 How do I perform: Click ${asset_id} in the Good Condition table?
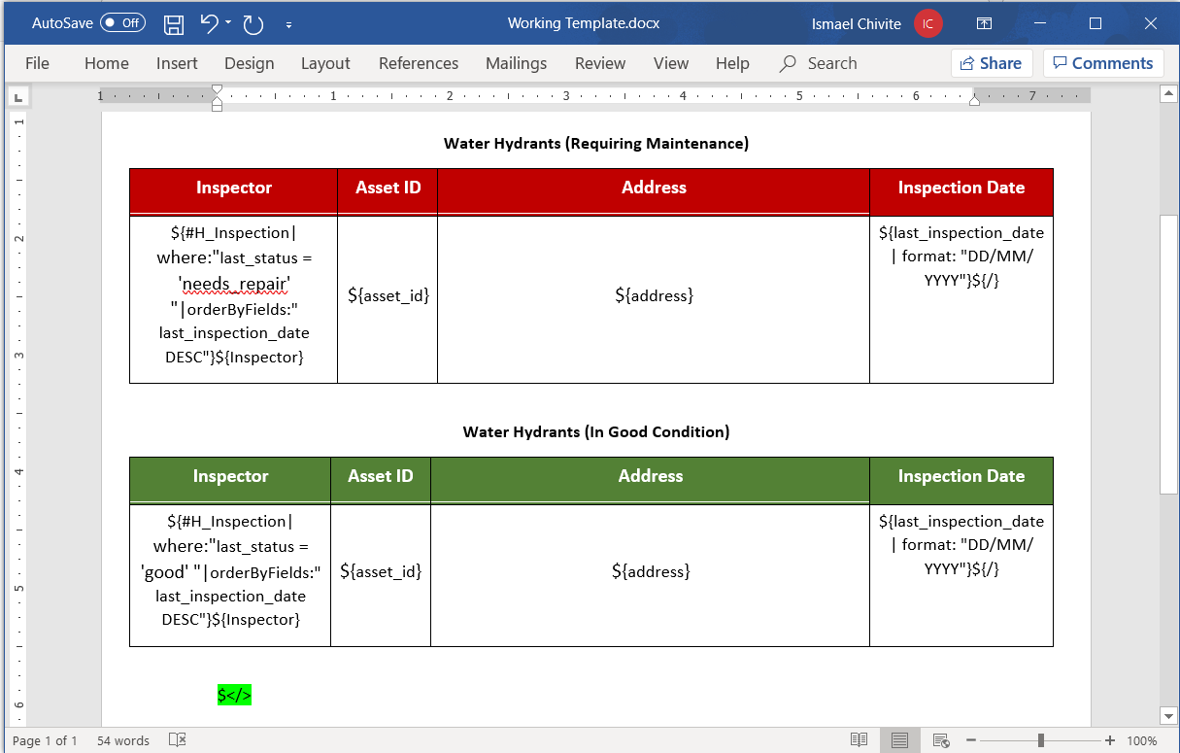[381, 571]
